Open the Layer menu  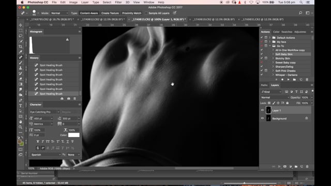(x=85, y=2)
